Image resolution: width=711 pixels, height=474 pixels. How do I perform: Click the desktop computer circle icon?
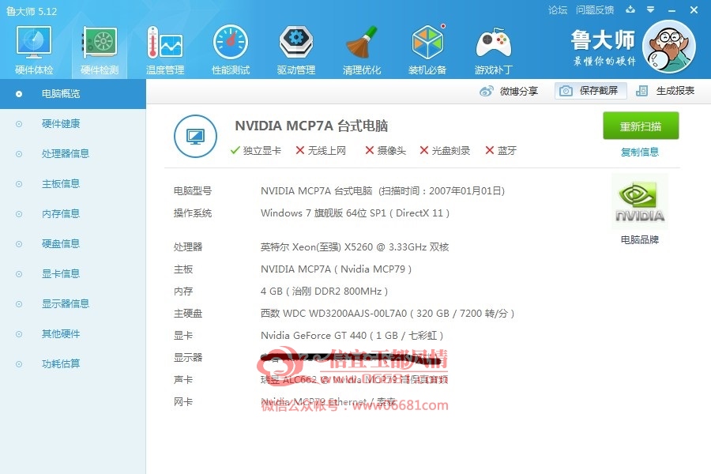click(x=195, y=136)
